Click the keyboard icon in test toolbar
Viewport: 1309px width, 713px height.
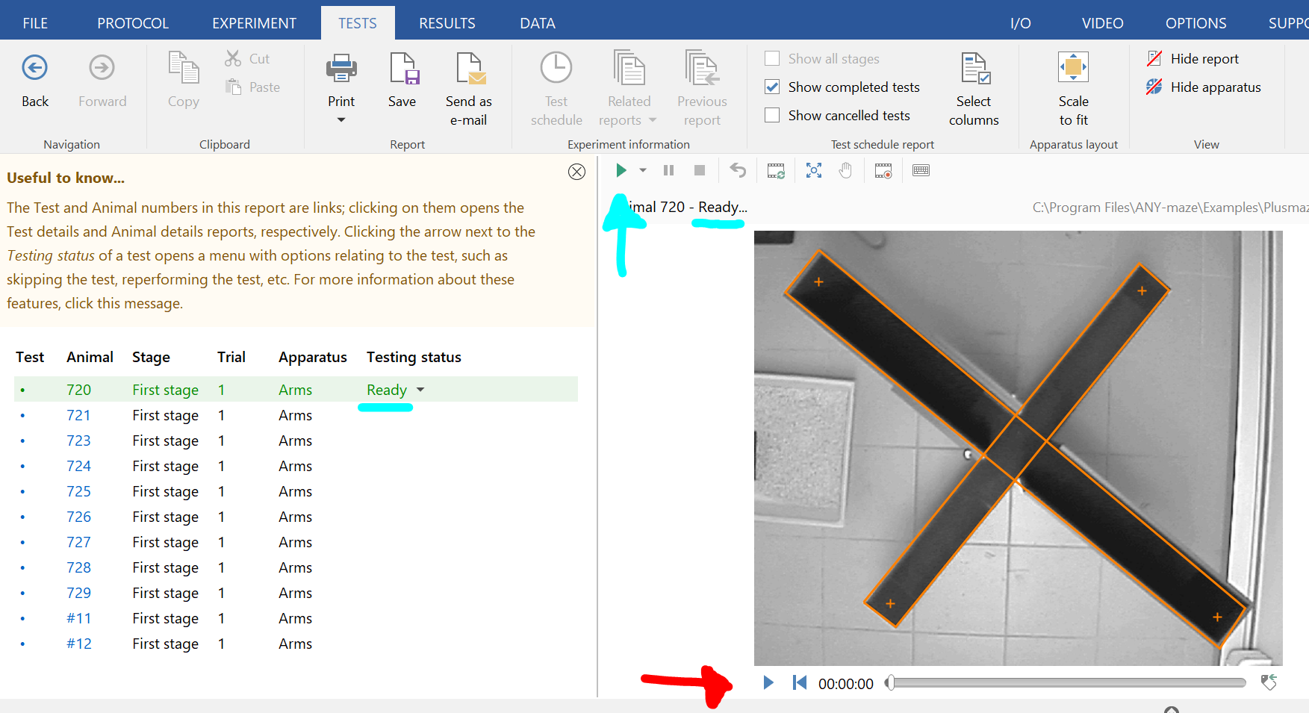click(921, 171)
